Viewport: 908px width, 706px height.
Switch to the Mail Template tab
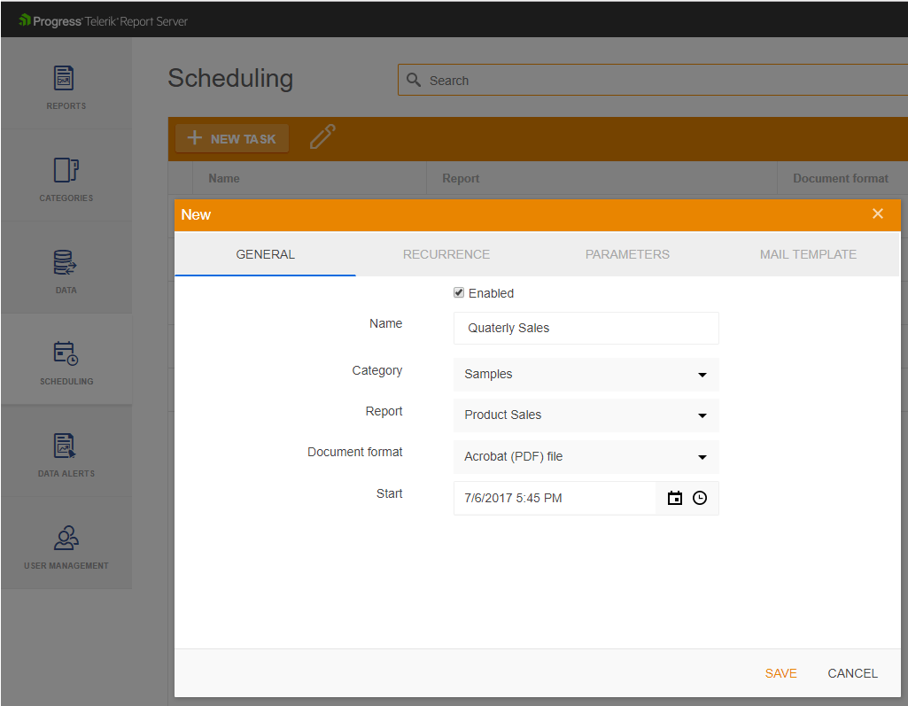pos(808,254)
